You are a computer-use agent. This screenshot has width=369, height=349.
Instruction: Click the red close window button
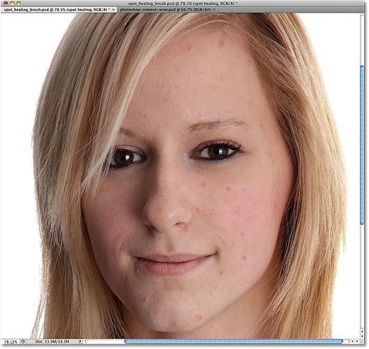pyautogui.click(x=6, y=3)
